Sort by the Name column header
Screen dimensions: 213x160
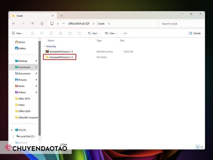(x=51, y=40)
